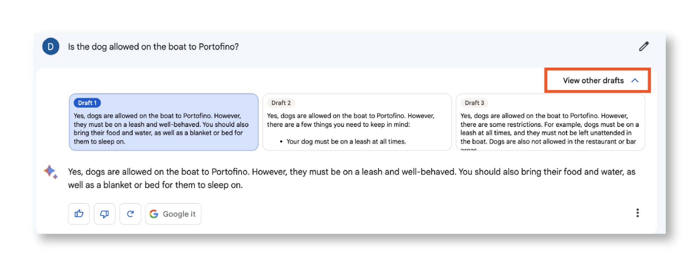
Task: Click the Draft 2 label badge
Action: (x=281, y=103)
